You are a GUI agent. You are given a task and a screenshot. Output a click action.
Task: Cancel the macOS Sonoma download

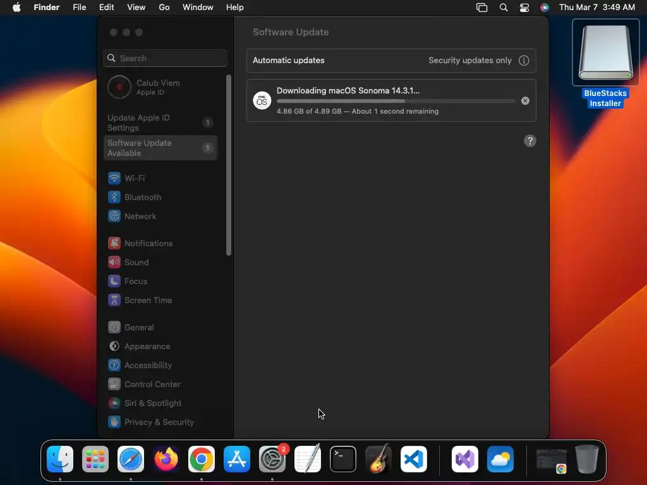(525, 100)
